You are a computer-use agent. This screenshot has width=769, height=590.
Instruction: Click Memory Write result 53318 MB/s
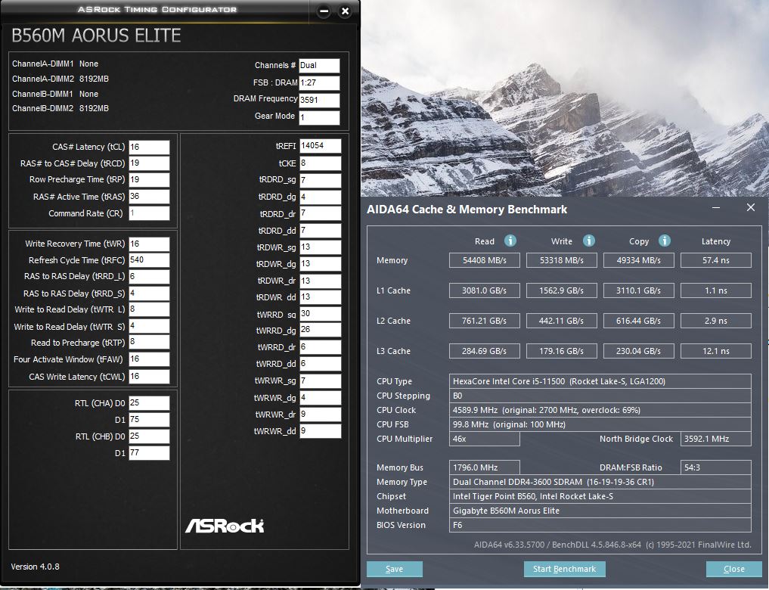[562, 260]
